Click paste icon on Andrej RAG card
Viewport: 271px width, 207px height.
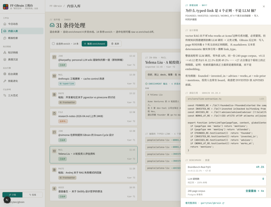pos(54,170)
